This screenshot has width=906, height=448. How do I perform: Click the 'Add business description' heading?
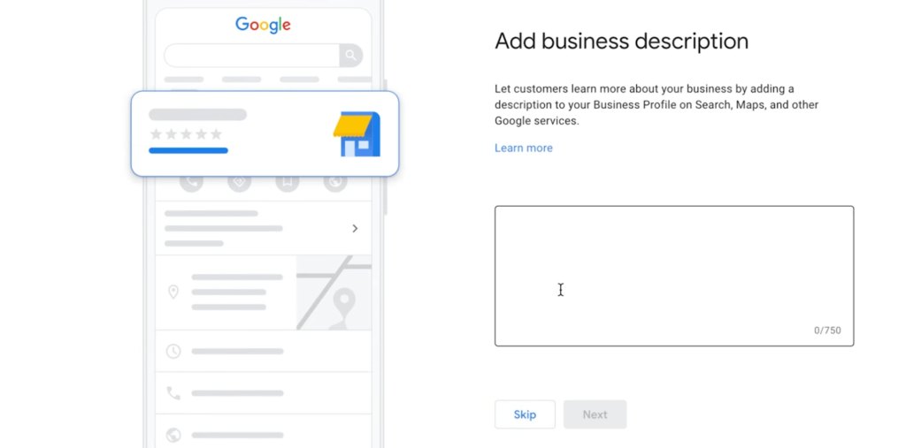(622, 42)
